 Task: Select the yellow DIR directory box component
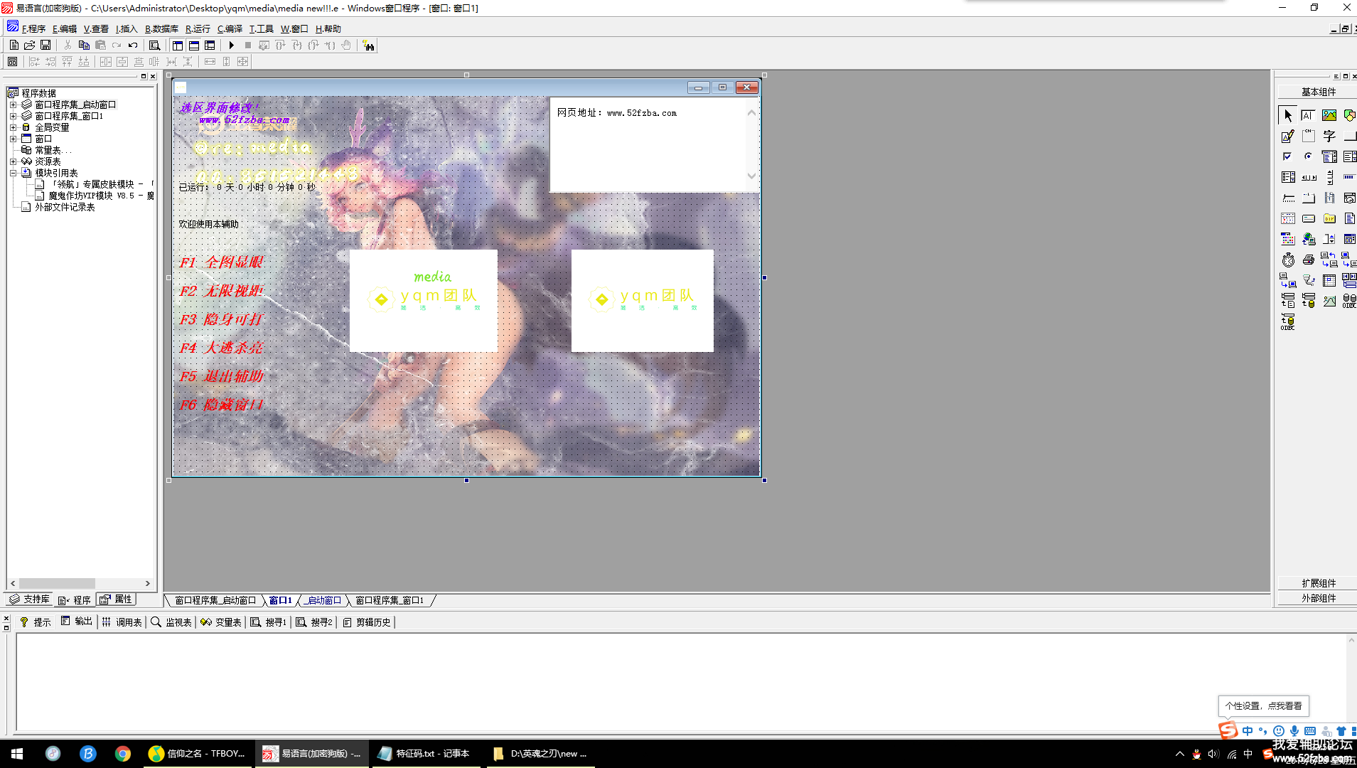point(1329,218)
